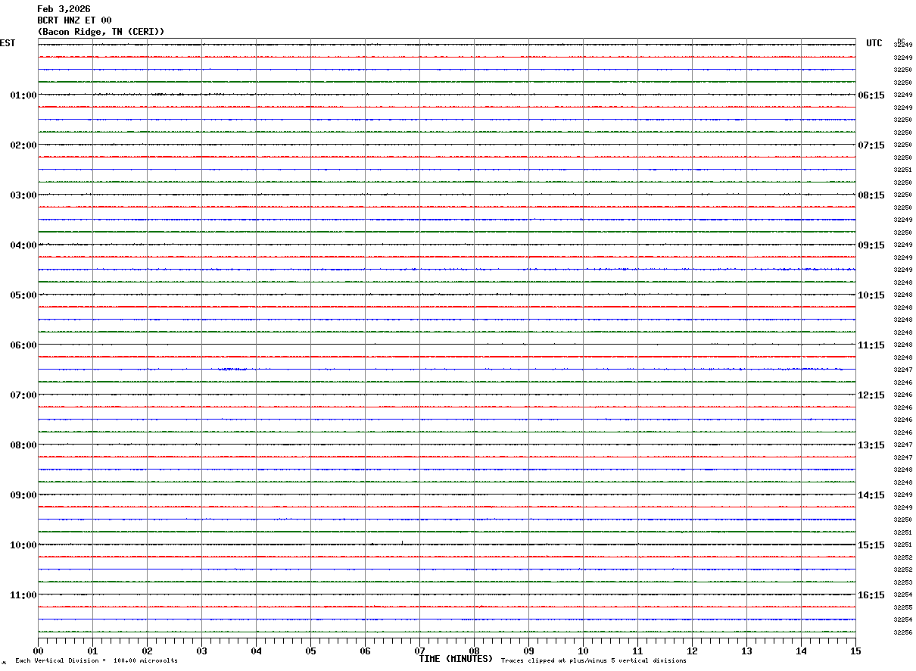Select the 05:00 EST row label

point(23,295)
